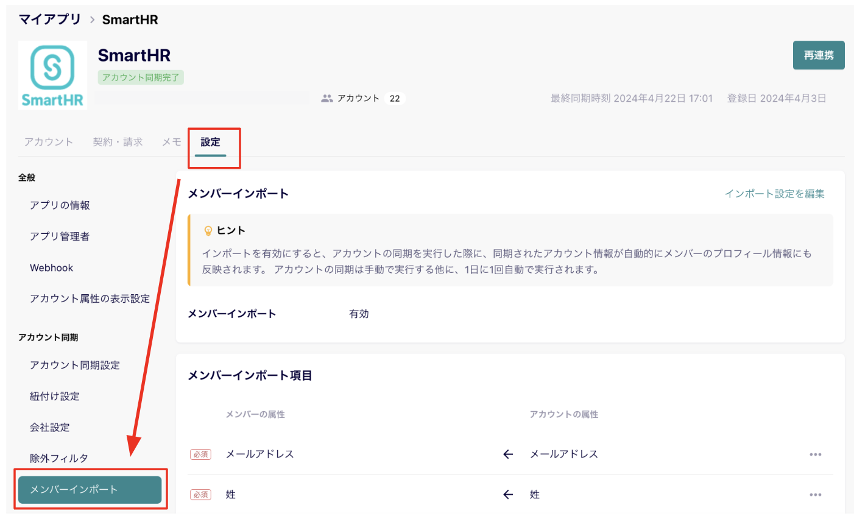
Task: Click account attribute メールアドレス text
Action: [563, 454]
